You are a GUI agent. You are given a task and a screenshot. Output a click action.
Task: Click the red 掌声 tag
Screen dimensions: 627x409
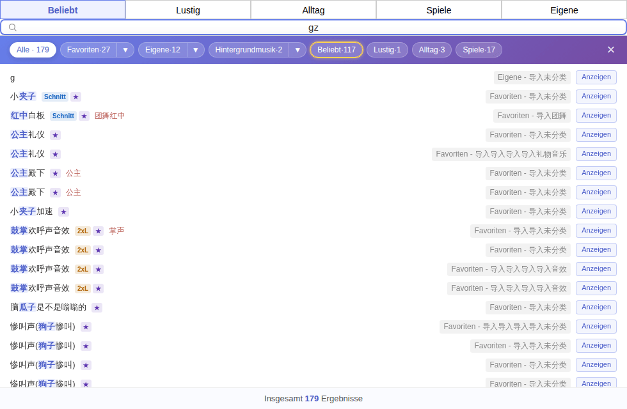click(x=116, y=231)
